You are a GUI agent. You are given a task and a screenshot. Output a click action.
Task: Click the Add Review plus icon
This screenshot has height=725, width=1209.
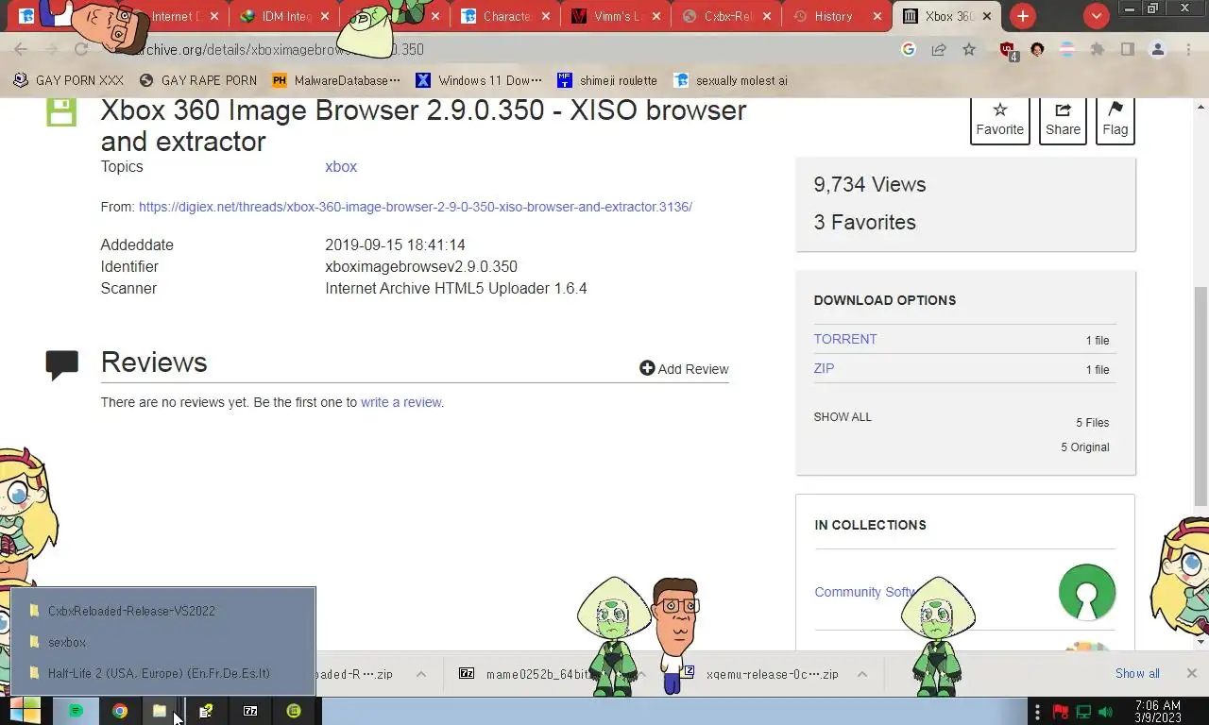pyautogui.click(x=647, y=368)
